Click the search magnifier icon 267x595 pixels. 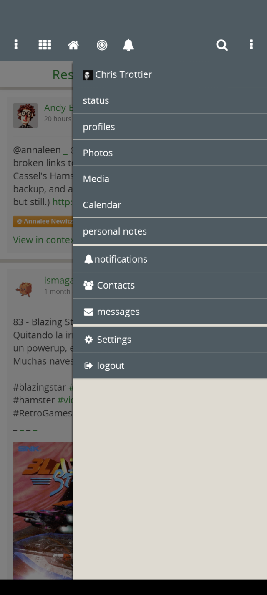[222, 45]
